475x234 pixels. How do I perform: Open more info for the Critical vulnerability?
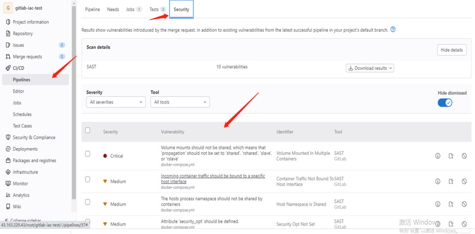(x=438, y=156)
